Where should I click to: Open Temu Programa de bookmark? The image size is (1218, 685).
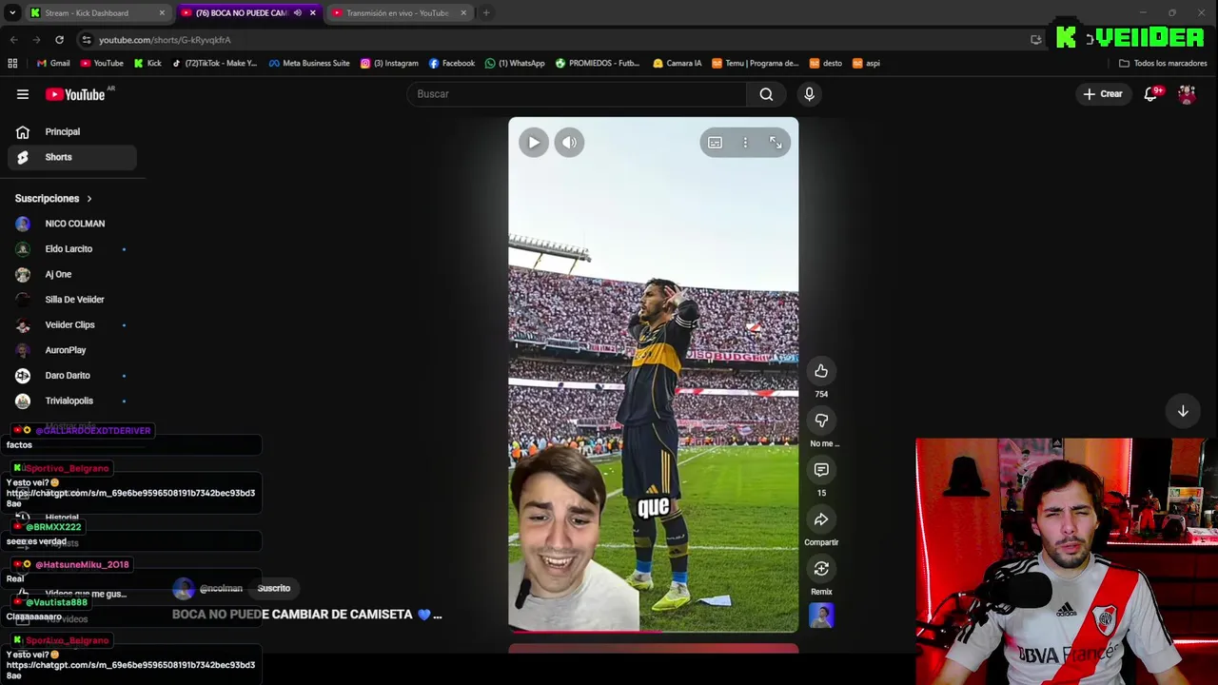click(756, 64)
